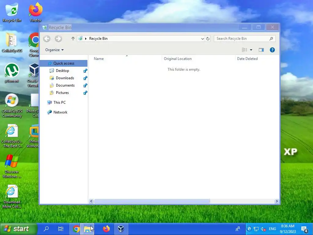
Task: Click File Explorer taskbar button
Action: pyautogui.click(x=87, y=229)
